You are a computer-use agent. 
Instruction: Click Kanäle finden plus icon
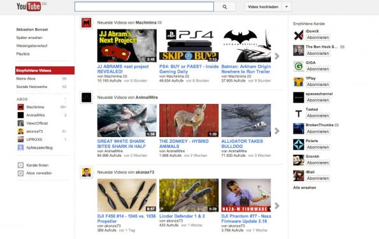[x=20, y=165]
